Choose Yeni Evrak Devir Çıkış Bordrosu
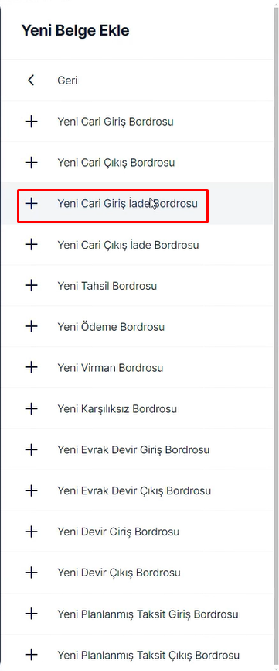Screen dimensions: 279x671 coord(137,490)
